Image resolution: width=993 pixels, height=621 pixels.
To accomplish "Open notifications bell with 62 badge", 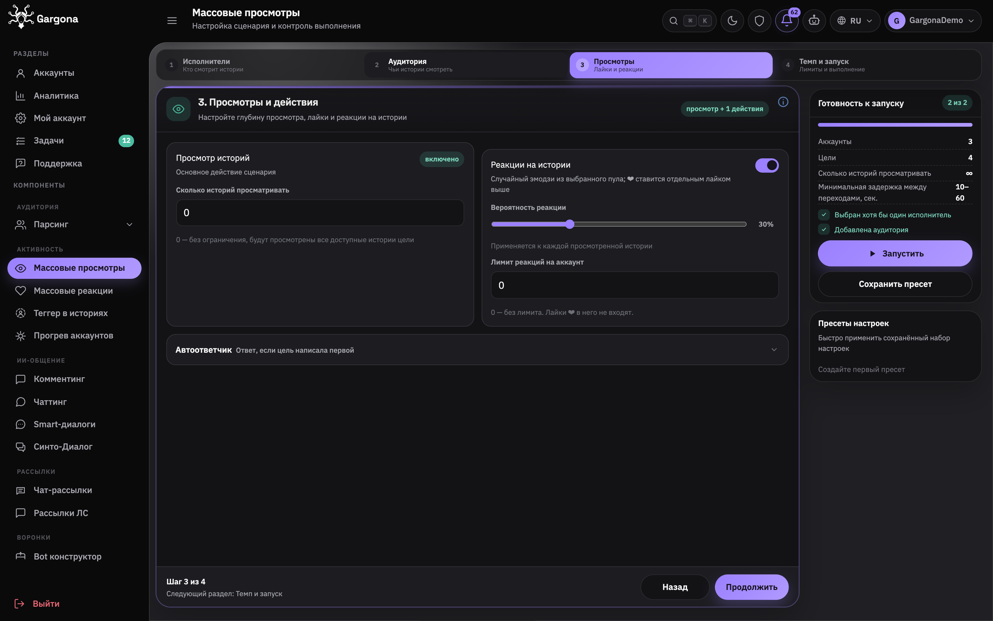I will click(787, 20).
